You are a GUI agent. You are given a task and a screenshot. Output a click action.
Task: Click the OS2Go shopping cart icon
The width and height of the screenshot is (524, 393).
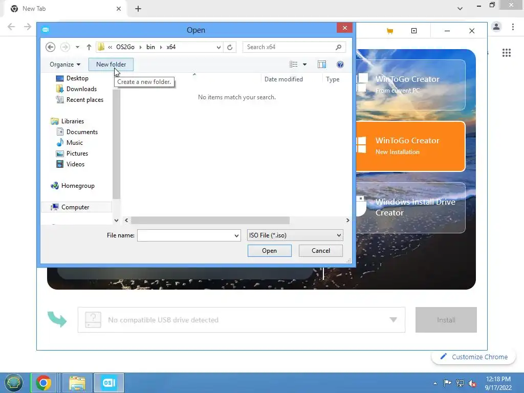coord(389,31)
